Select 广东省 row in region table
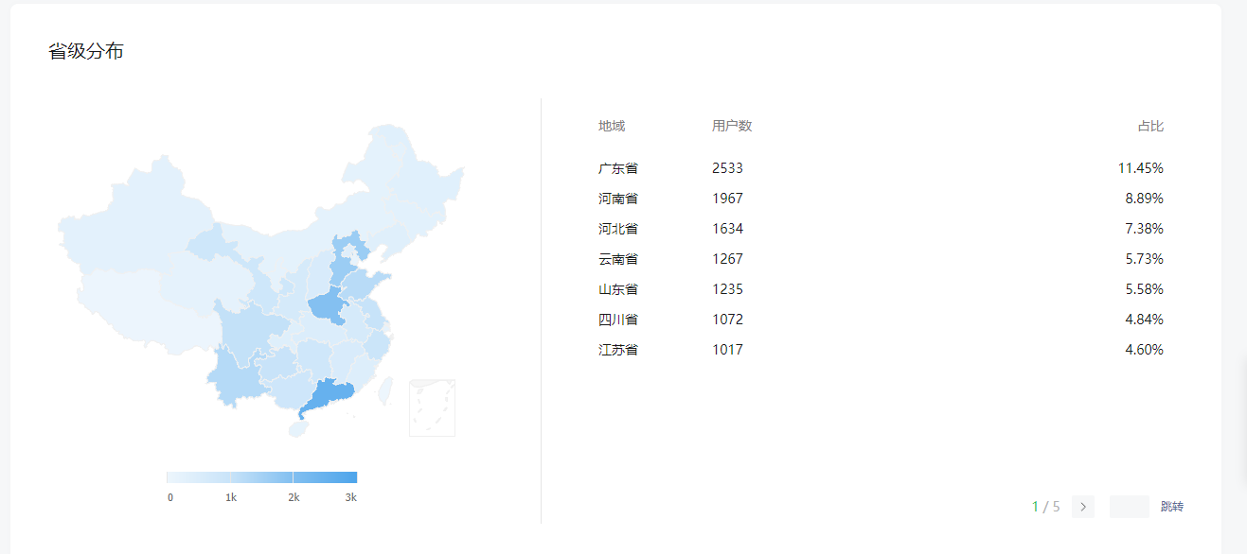Screen dimensions: 1247x554 881,168
